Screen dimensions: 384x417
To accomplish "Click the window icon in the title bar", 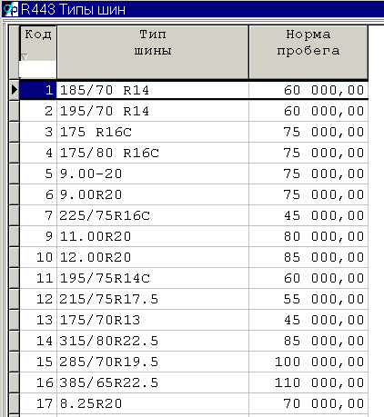I will (10, 9).
